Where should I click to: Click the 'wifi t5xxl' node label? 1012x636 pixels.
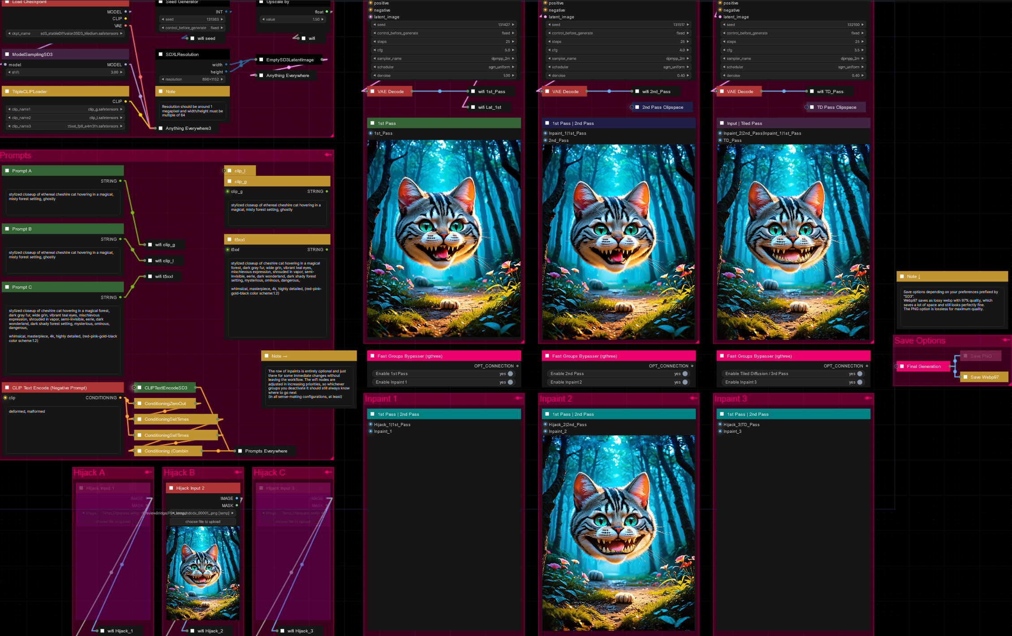(x=164, y=276)
